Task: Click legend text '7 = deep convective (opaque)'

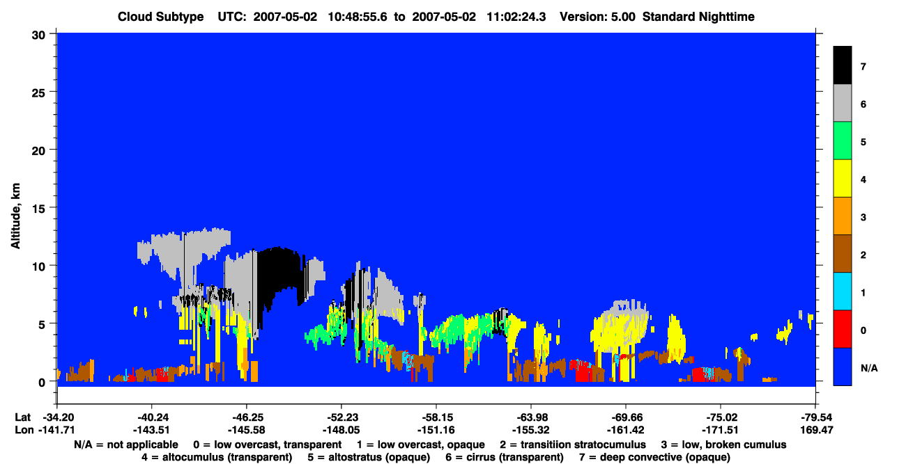Action: click(x=654, y=458)
